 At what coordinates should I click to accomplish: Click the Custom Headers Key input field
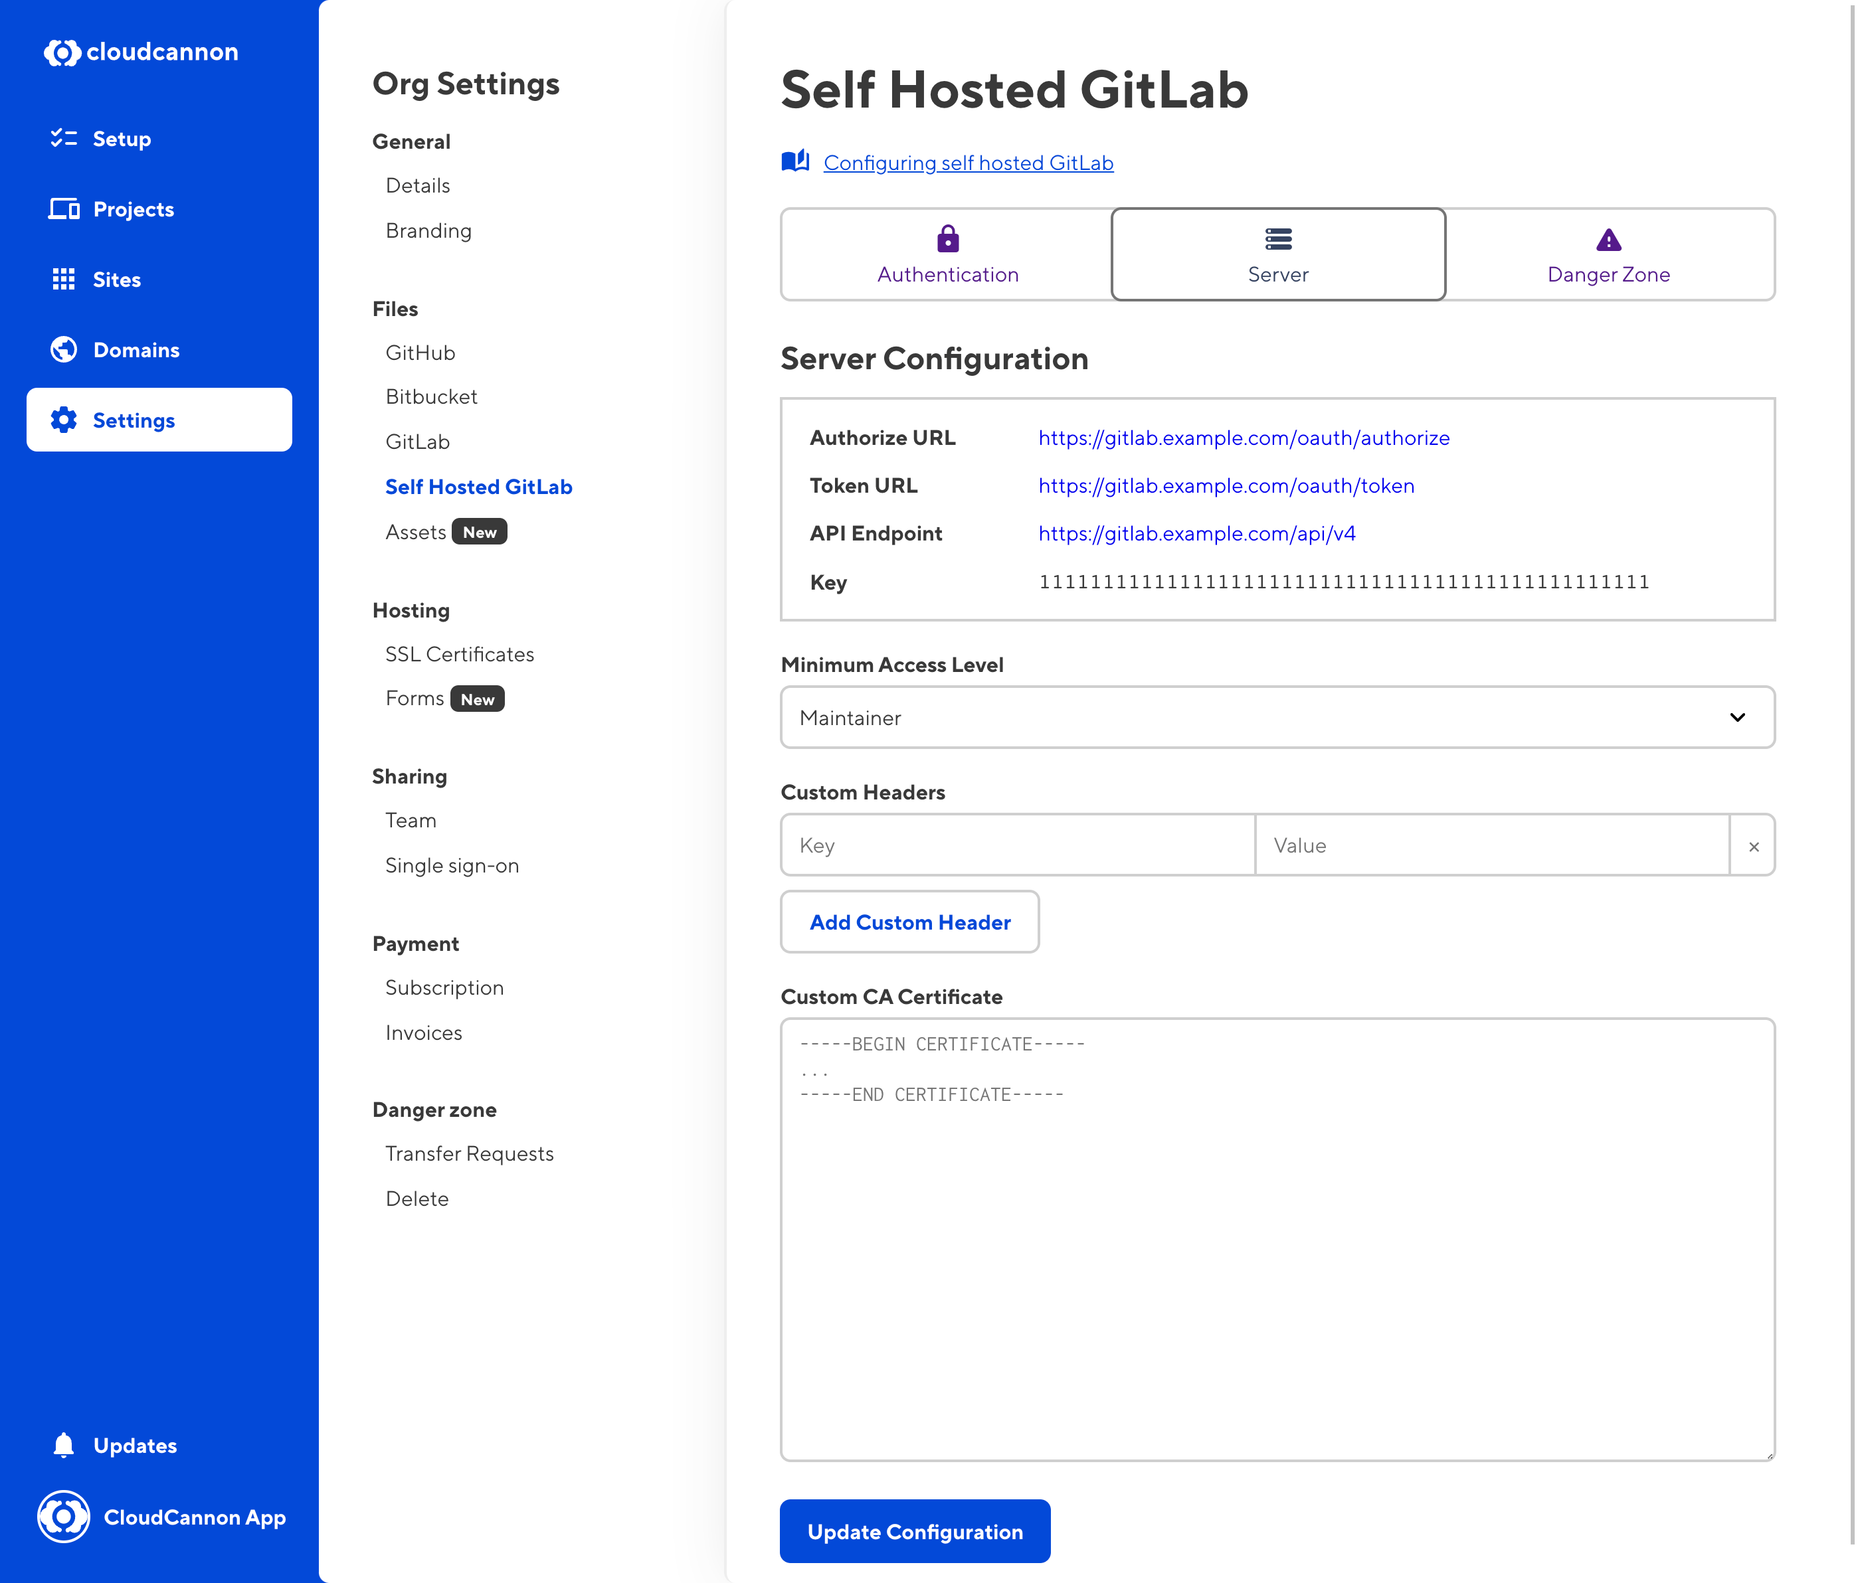pyautogui.click(x=1018, y=845)
